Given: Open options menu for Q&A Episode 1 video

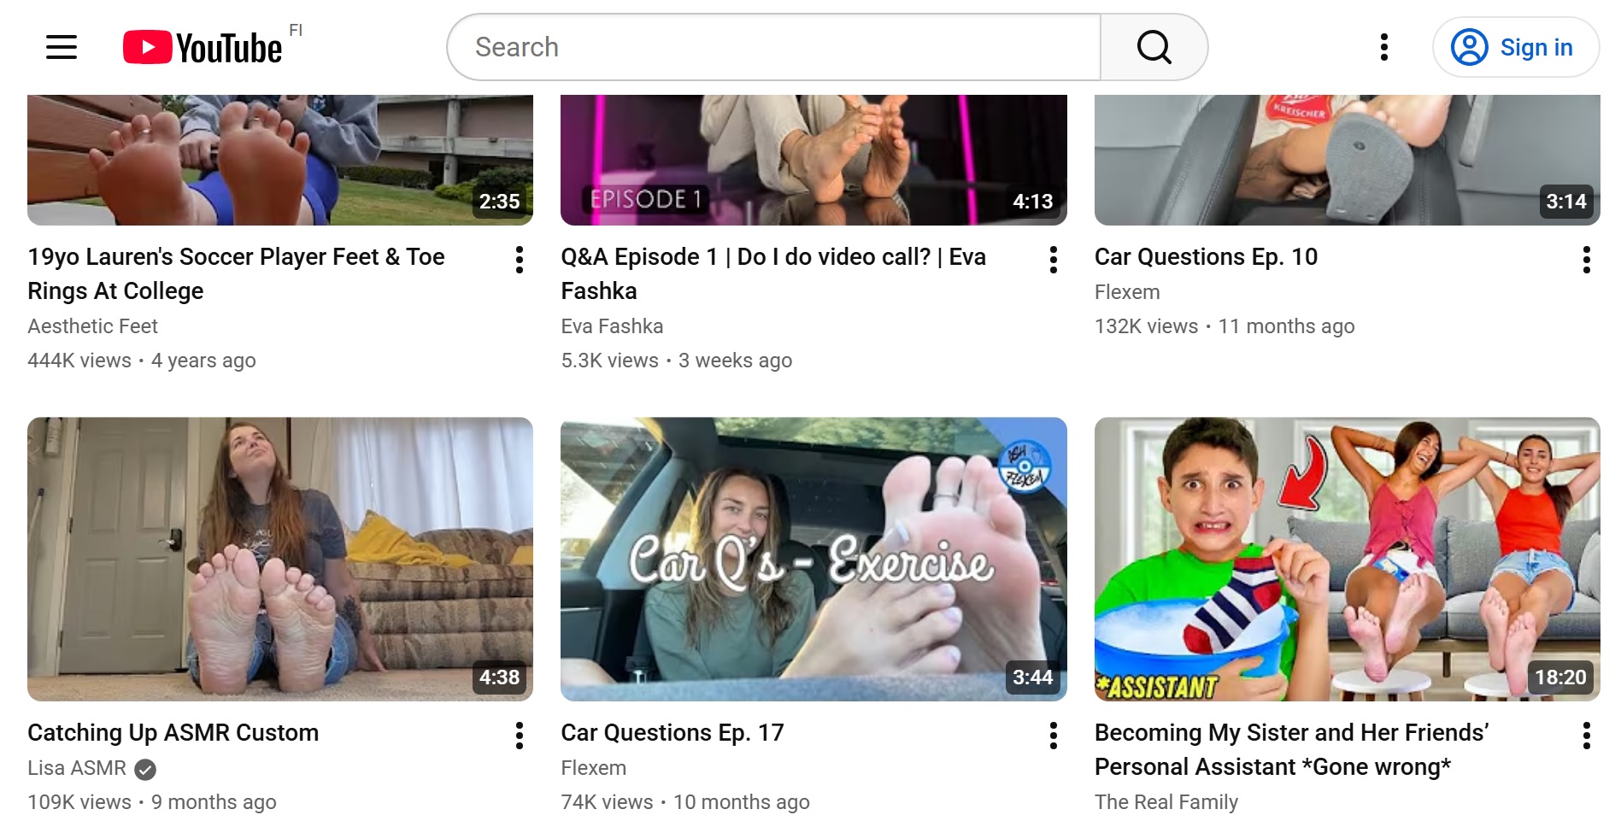Looking at the screenshot, I should point(1054,260).
